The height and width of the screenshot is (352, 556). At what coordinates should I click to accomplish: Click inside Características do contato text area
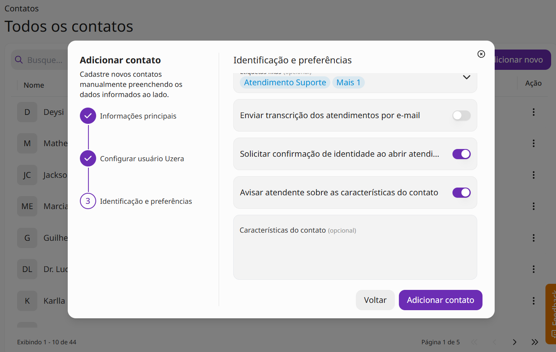click(355, 247)
